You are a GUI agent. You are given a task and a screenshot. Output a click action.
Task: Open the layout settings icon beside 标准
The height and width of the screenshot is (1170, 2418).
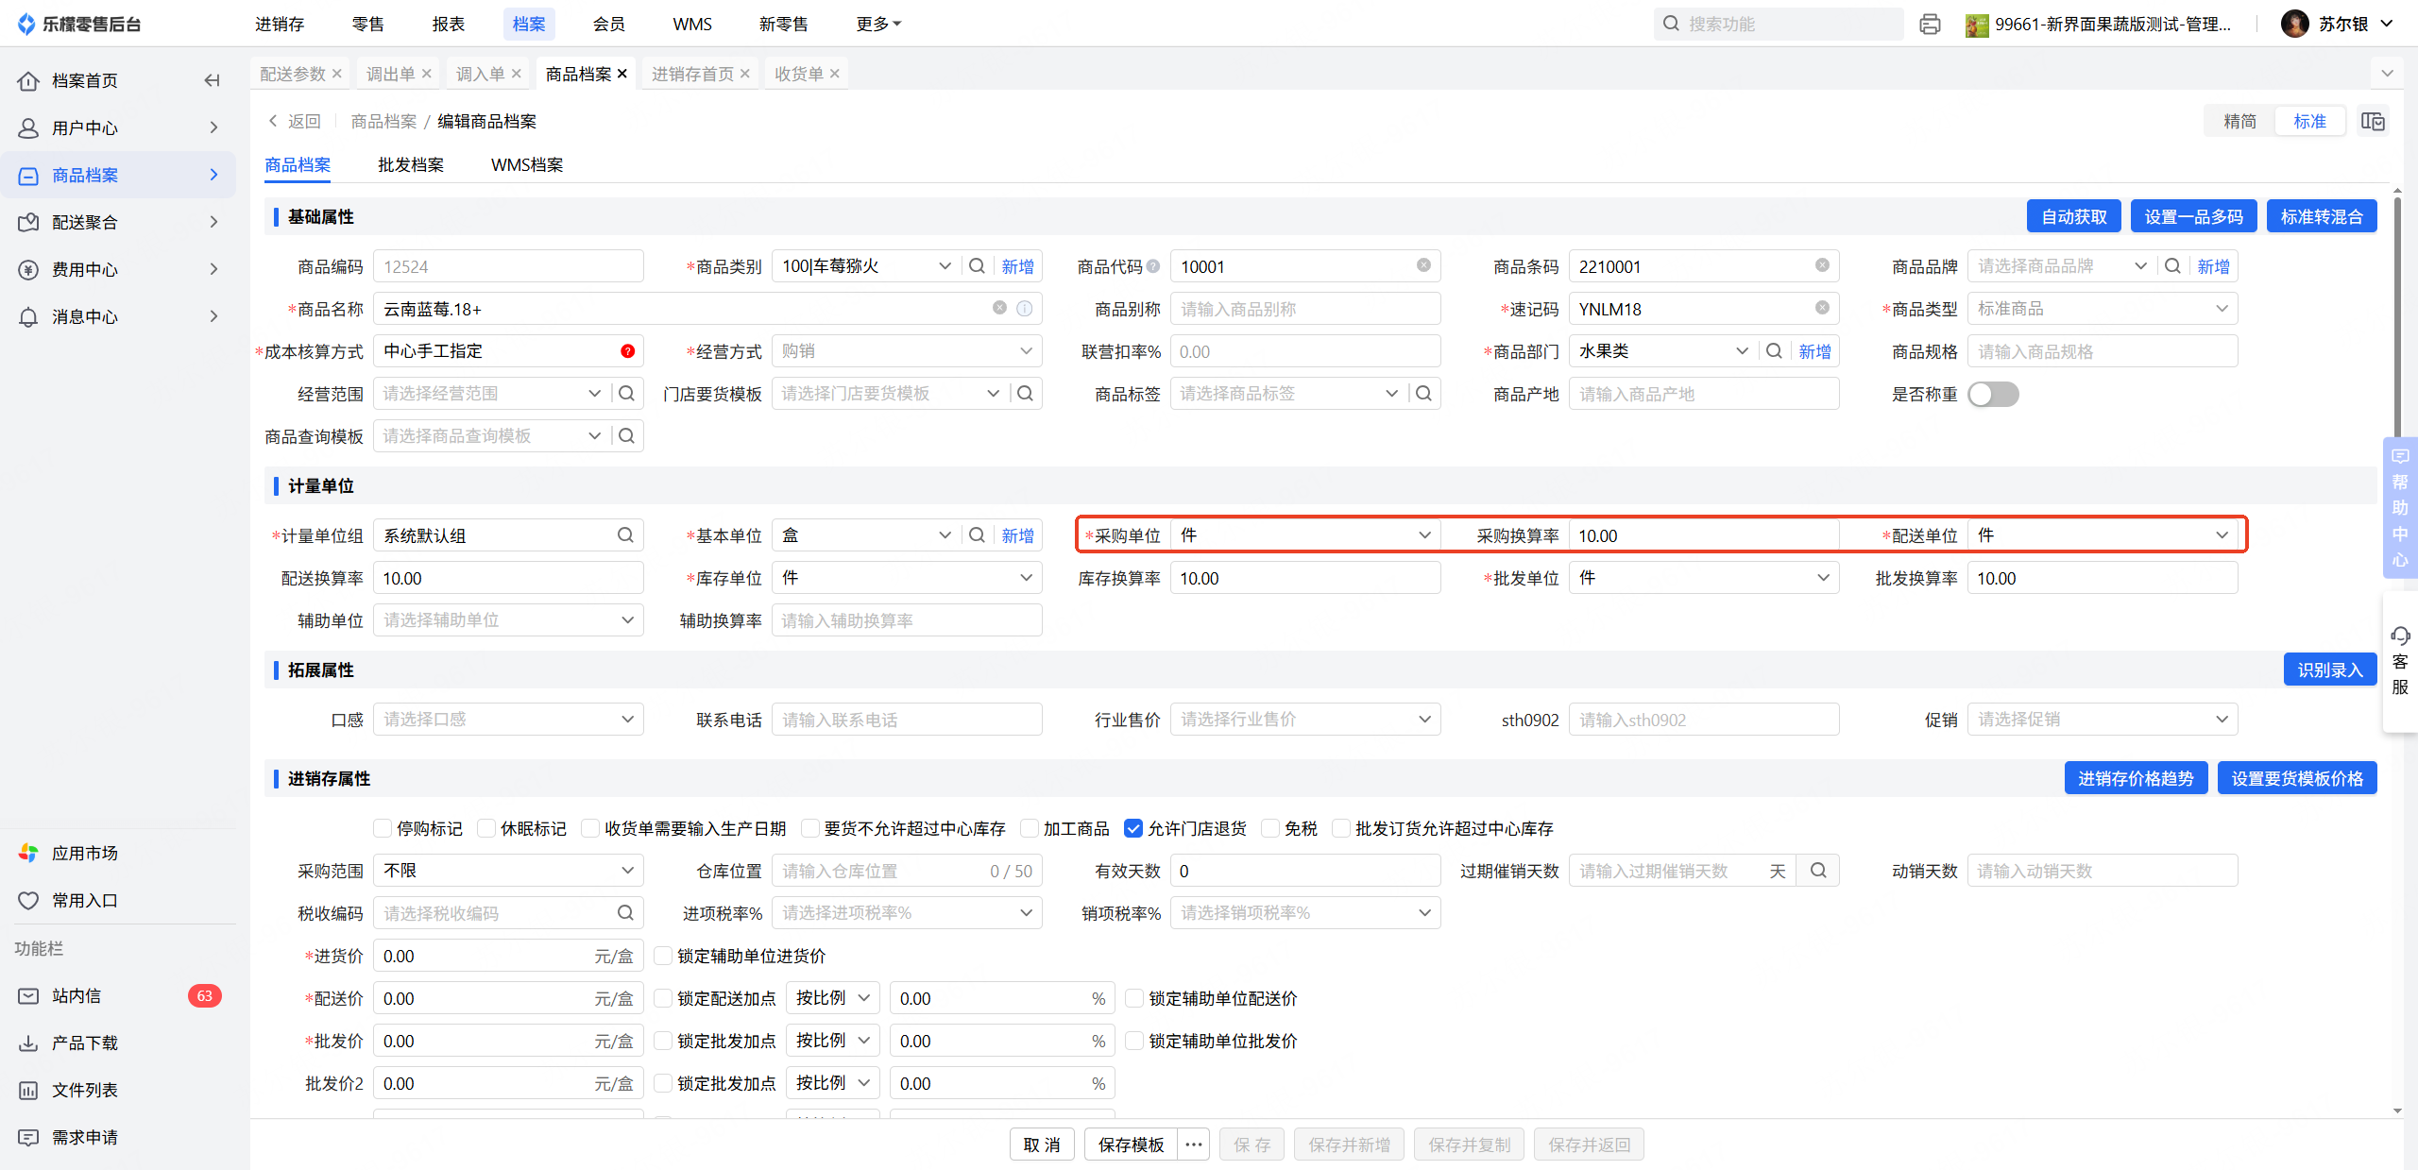tap(2373, 121)
